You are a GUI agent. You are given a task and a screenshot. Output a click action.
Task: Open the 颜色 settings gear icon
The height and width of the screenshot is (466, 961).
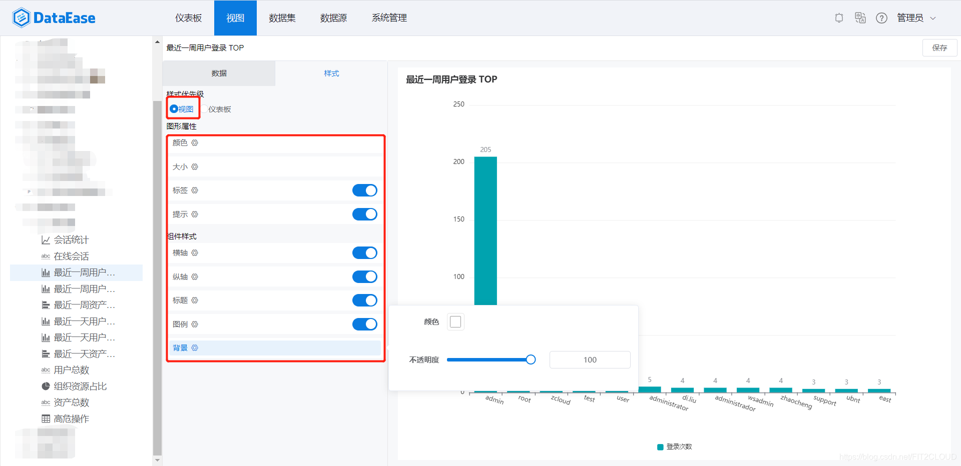coord(195,143)
